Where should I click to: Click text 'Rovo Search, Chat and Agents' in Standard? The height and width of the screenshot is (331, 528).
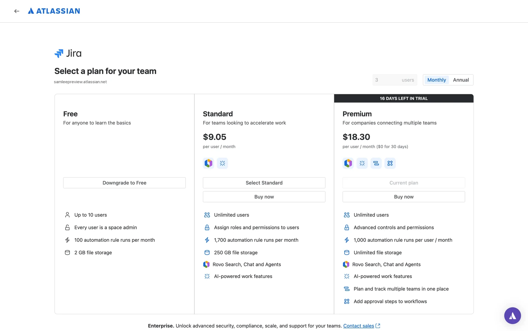(247, 265)
